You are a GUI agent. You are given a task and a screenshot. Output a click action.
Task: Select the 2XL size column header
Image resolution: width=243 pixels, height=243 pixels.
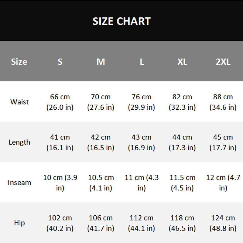tap(223, 62)
